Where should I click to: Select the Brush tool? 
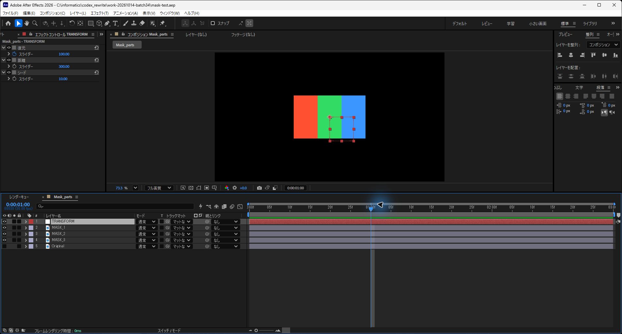[126, 23]
